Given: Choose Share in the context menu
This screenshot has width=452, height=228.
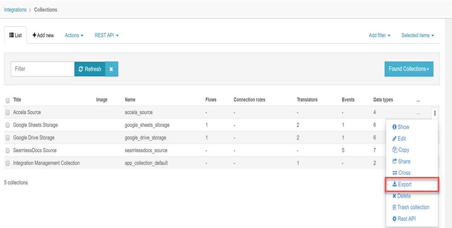Looking at the screenshot, I should pos(401,161).
